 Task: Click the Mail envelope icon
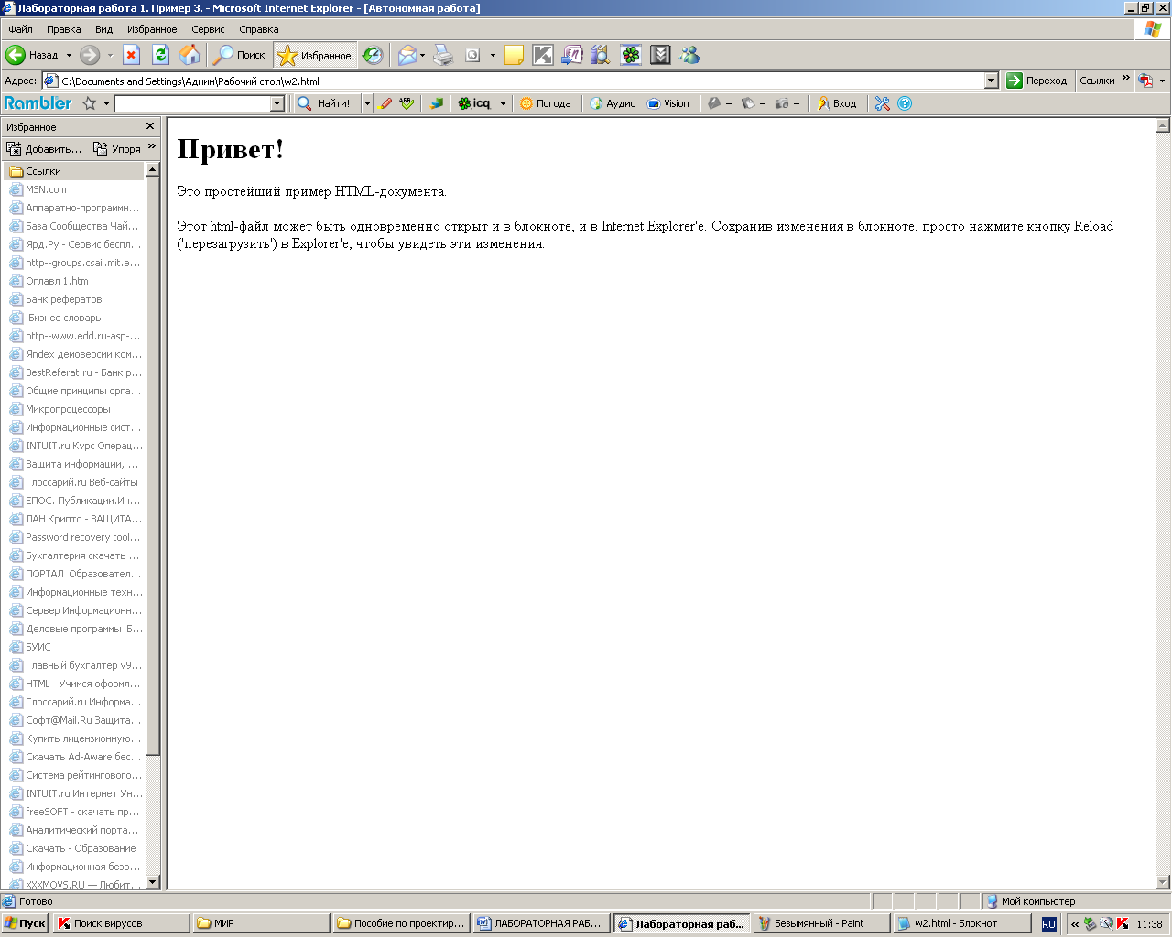pos(407,55)
